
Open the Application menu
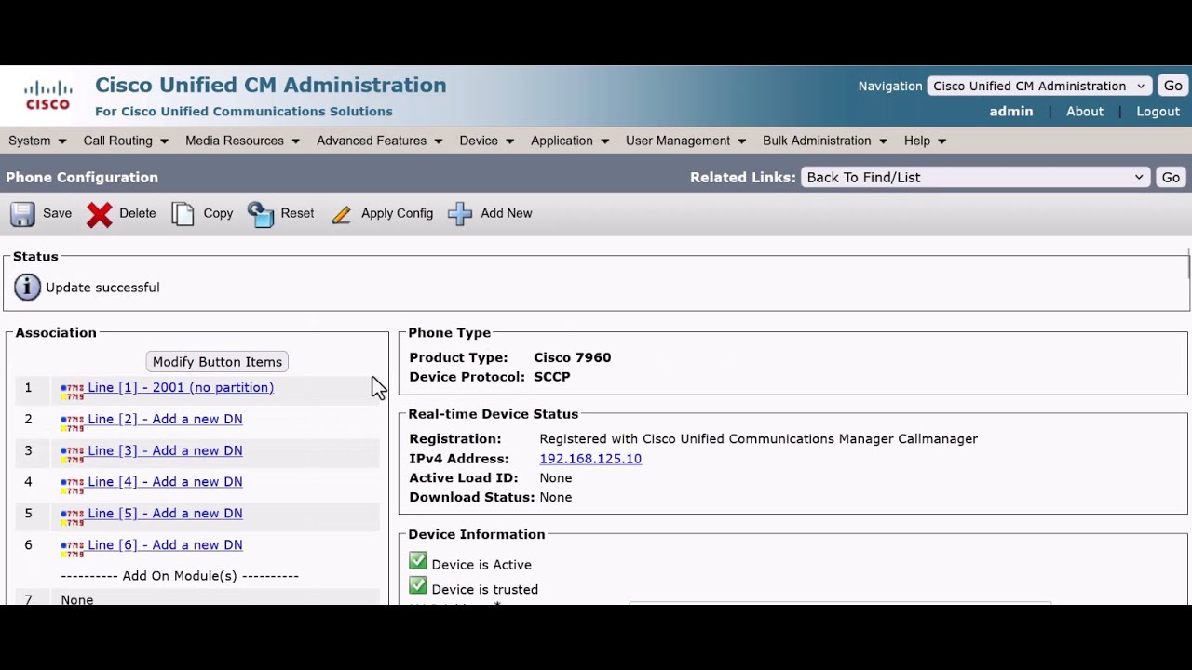click(570, 141)
